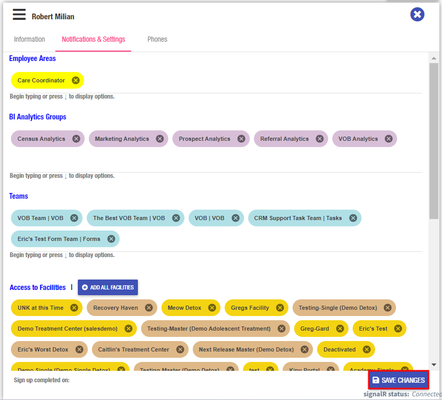Click the scrollbar down arrow
This screenshot has width=442, height=400.
434,365
